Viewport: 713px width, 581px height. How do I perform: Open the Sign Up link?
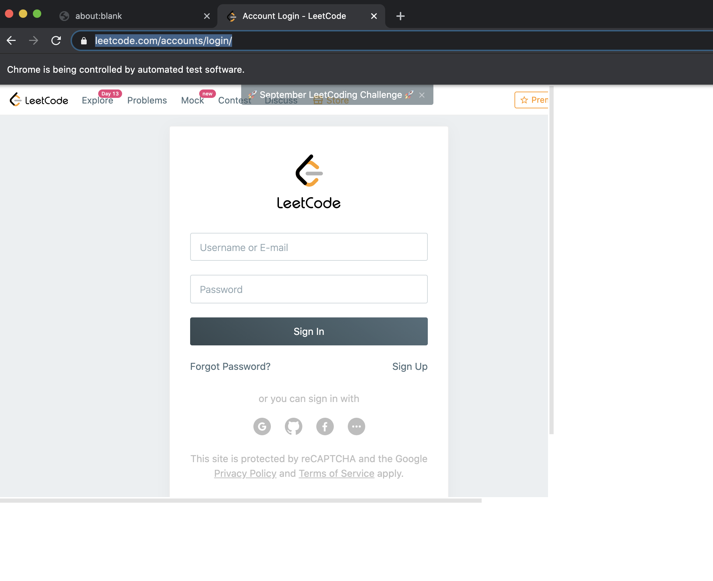410,366
